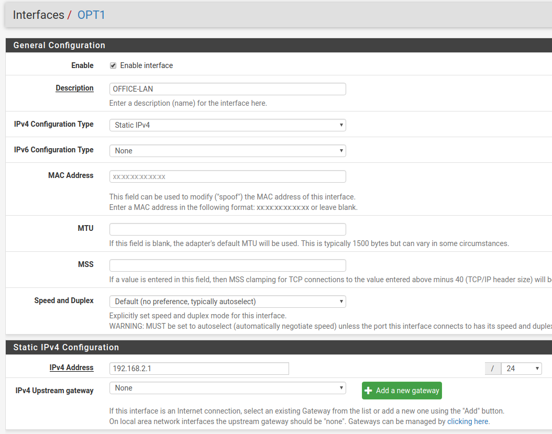Click the Interfaces breadcrumb

pyautogui.click(x=38, y=15)
